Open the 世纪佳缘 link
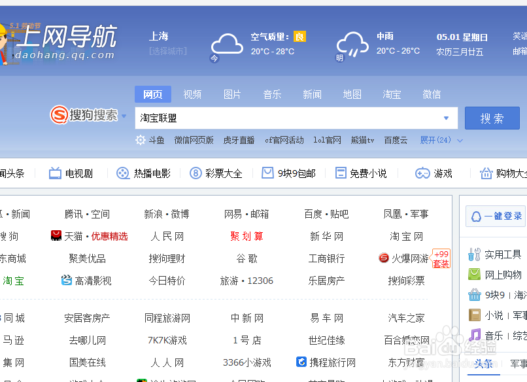The width and height of the screenshot is (527, 382). (326, 340)
